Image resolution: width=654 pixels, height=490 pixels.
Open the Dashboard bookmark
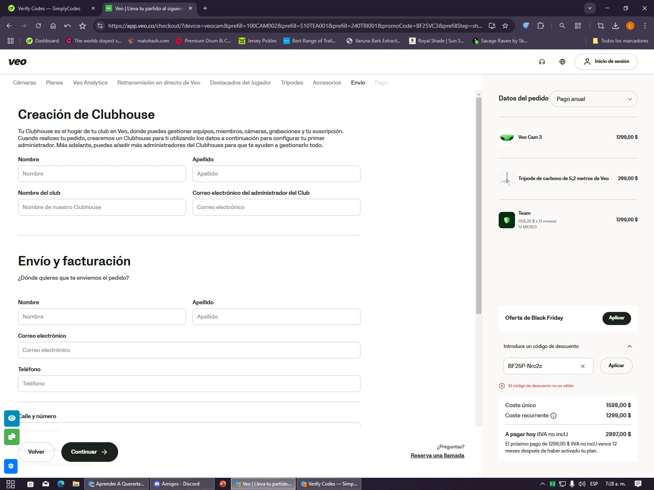tap(42, 41)
